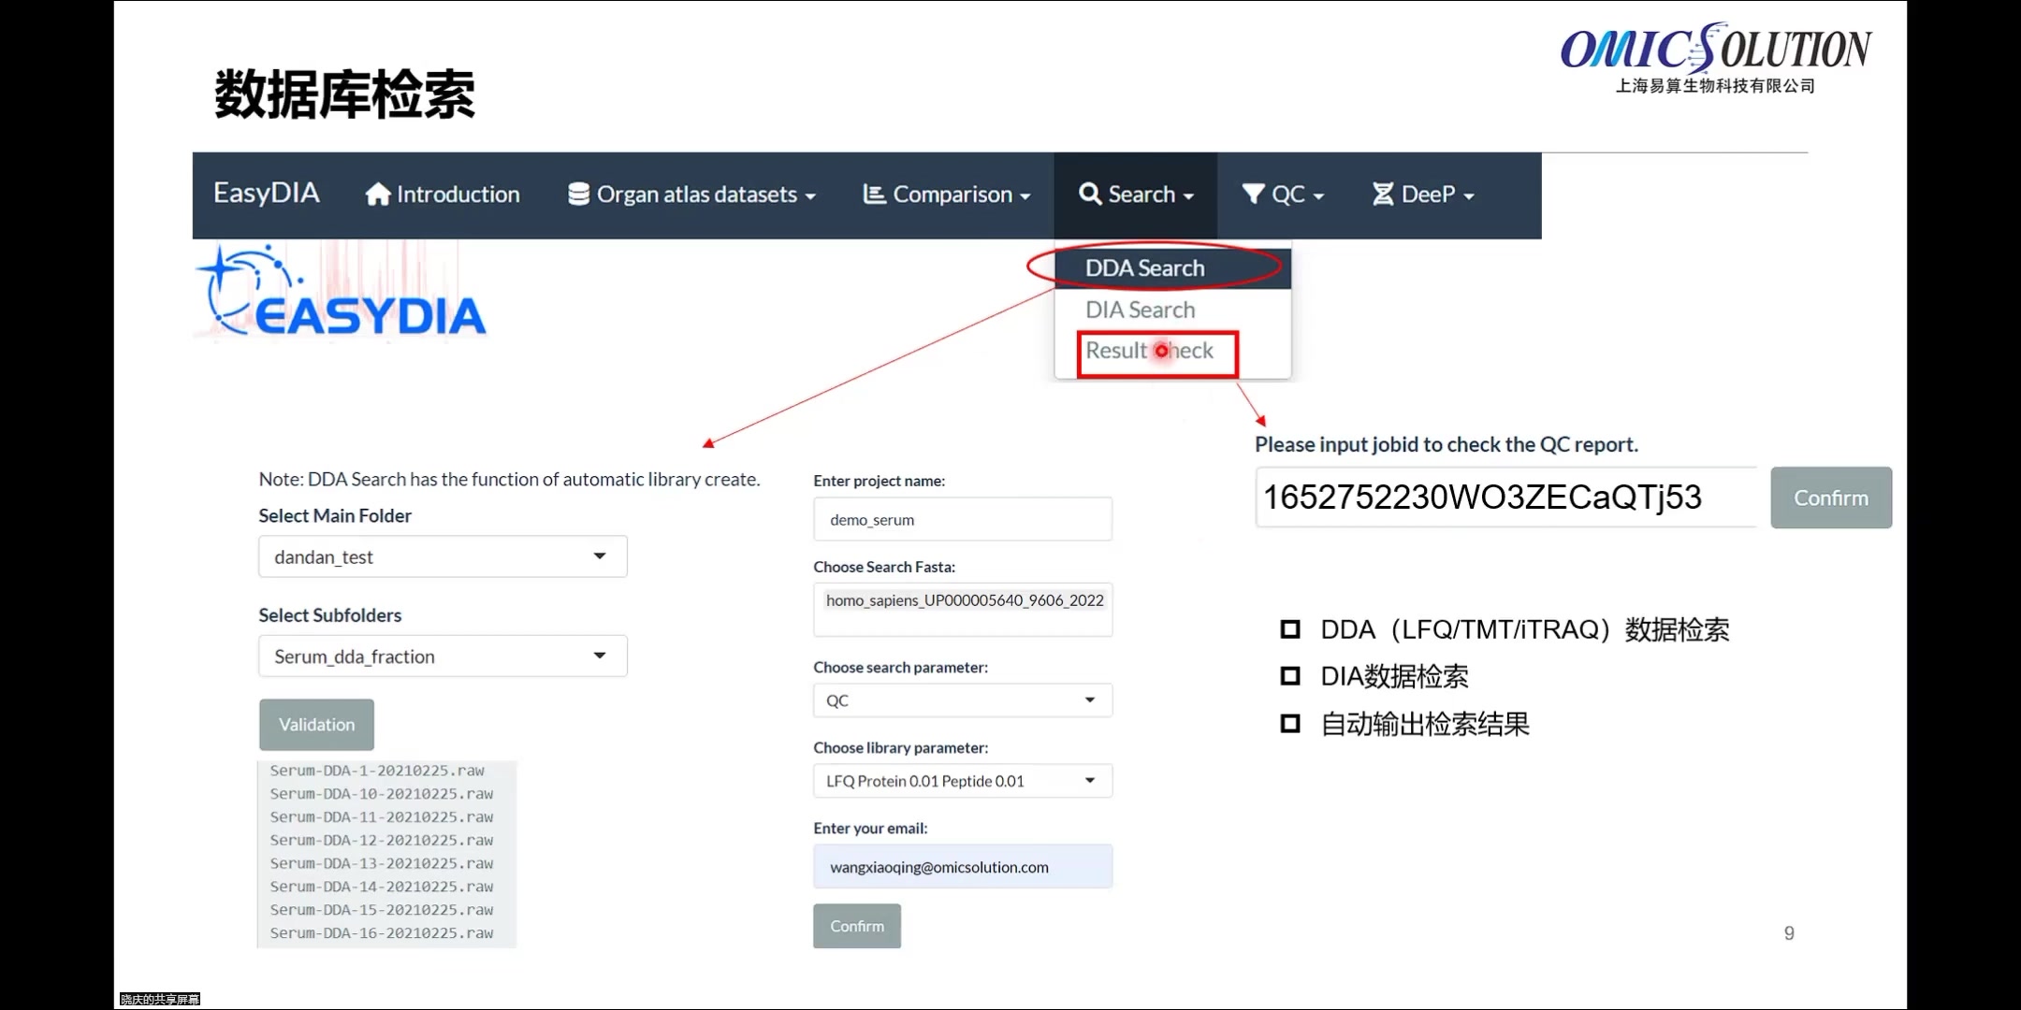
Task: Click the slide title 数据库检索
Action: tap(344, 94)
